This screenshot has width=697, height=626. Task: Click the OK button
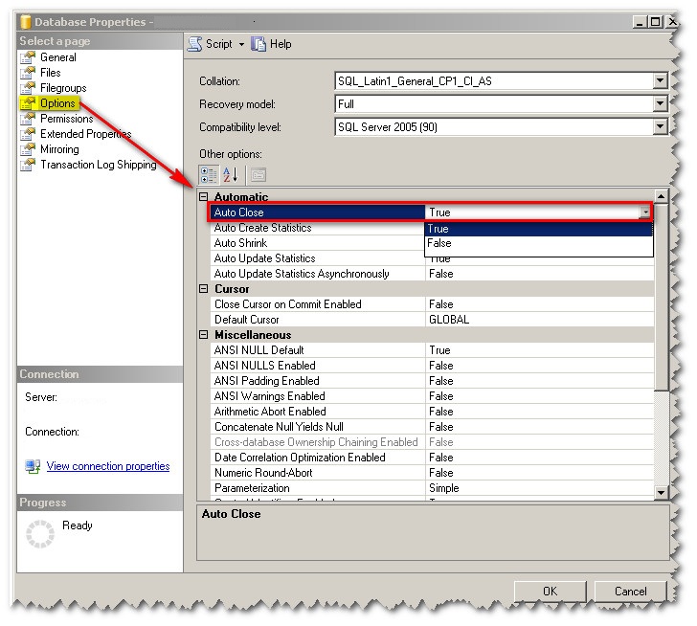point(550,592)
